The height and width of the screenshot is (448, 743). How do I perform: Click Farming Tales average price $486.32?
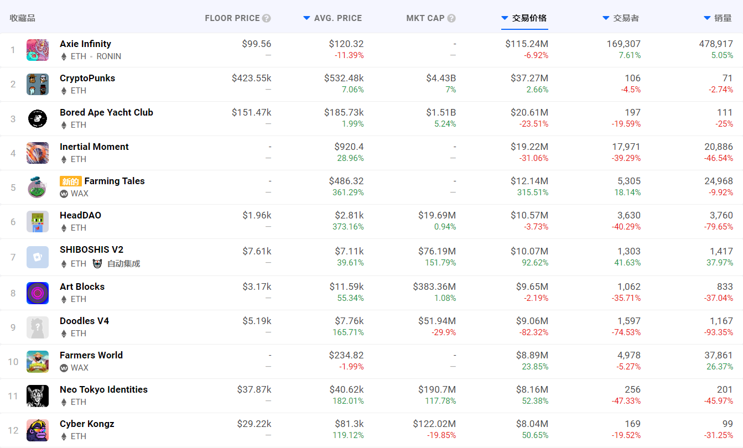346,181
